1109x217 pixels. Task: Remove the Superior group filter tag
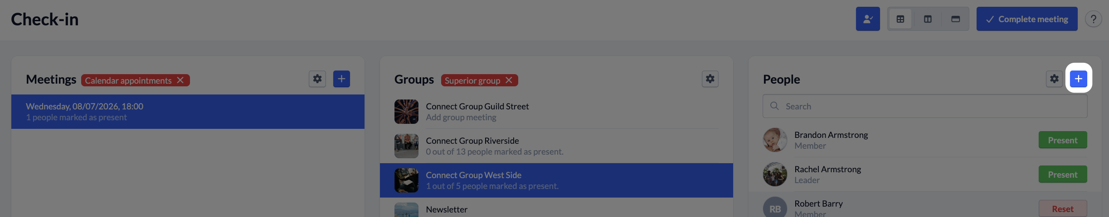[x=509, y=80]
